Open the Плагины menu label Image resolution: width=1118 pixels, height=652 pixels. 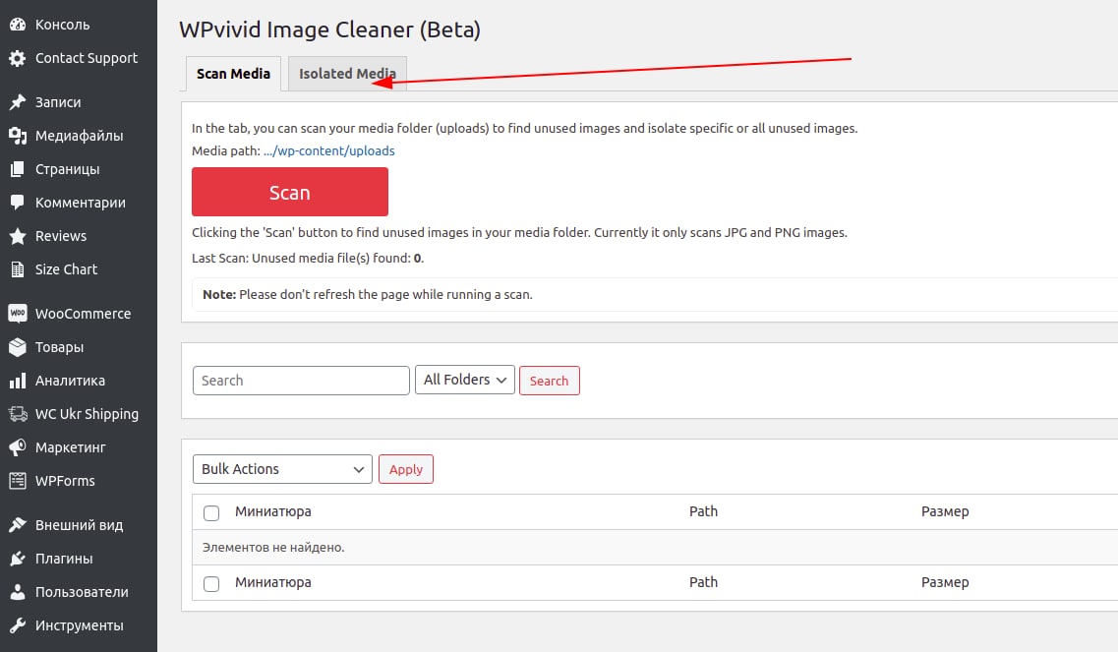pyautogui.click(x=64, y=559)
